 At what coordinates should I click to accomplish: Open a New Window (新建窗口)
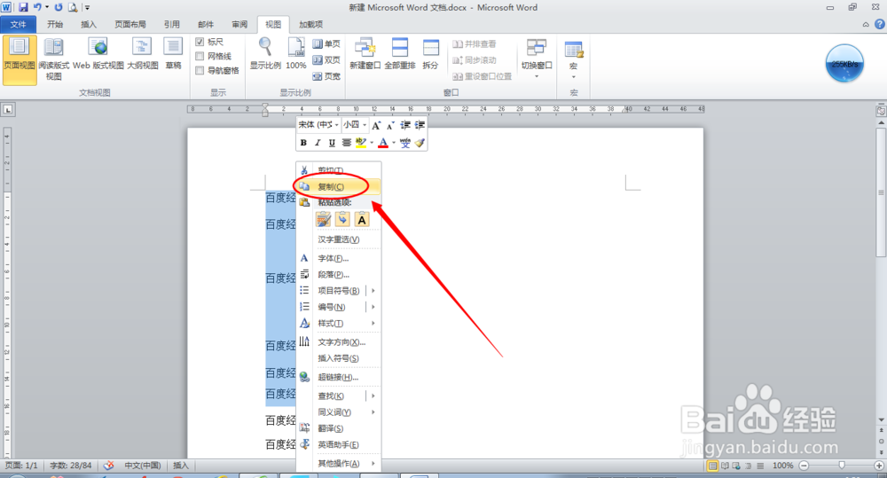[365, 54]
